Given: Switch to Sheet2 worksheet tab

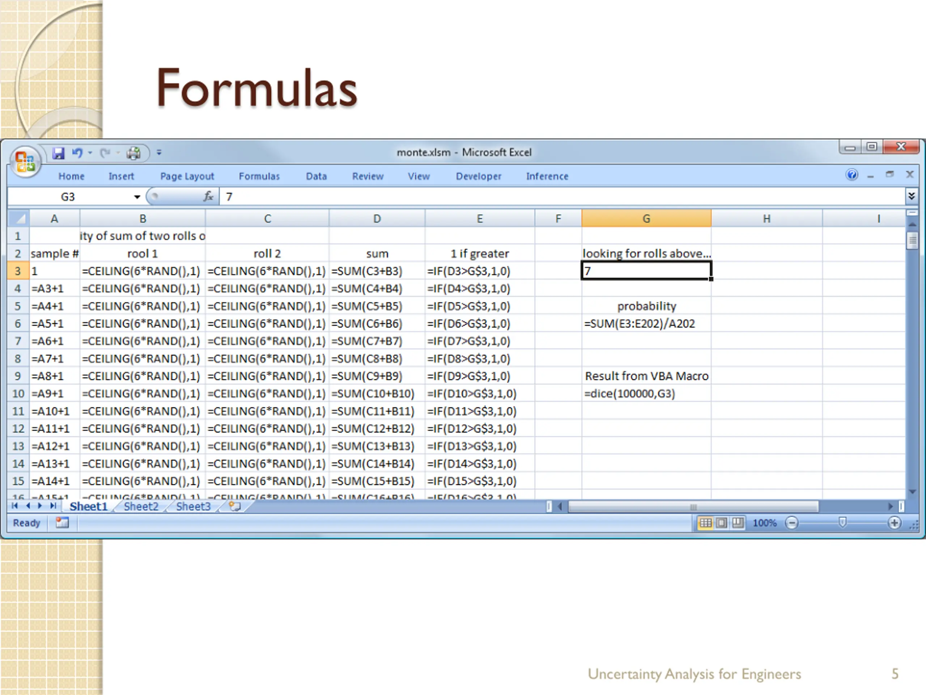Looking at the screenshot, I should click(141, 506).
